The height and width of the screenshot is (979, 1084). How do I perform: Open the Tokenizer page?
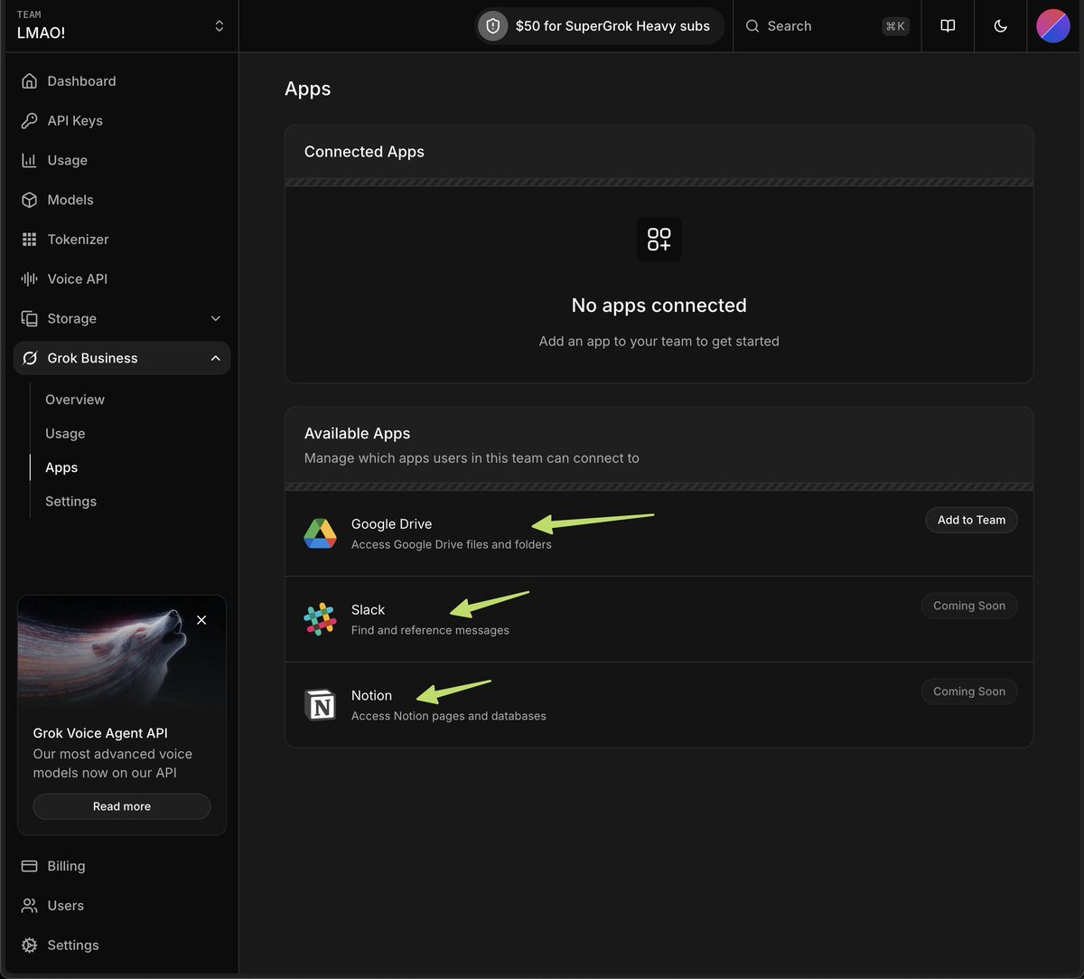point(78,240)
